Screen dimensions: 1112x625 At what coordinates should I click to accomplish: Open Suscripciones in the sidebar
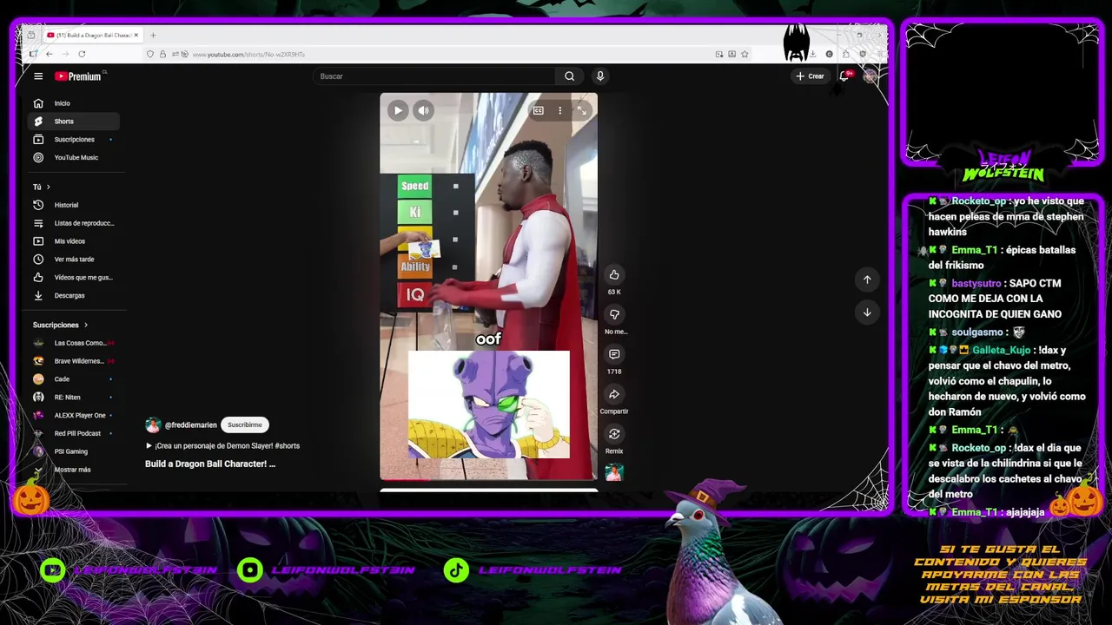(x=74, y=140)
